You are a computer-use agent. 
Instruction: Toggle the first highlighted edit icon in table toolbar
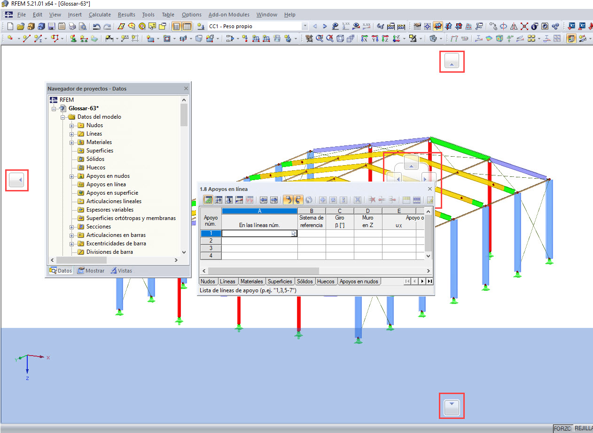[208, 200]
